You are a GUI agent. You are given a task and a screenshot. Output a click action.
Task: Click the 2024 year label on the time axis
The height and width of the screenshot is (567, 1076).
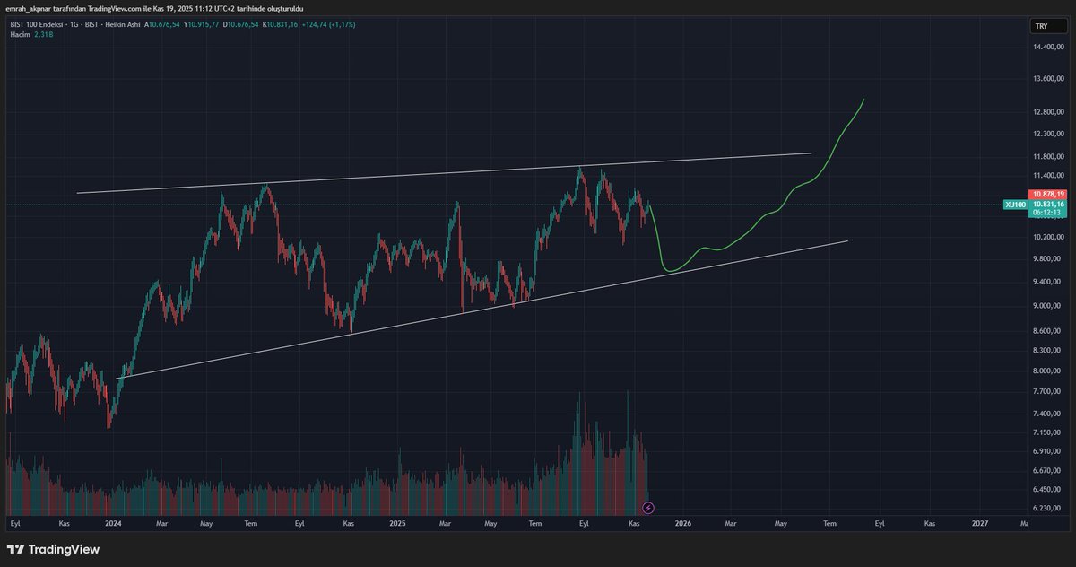pos(113,522)
